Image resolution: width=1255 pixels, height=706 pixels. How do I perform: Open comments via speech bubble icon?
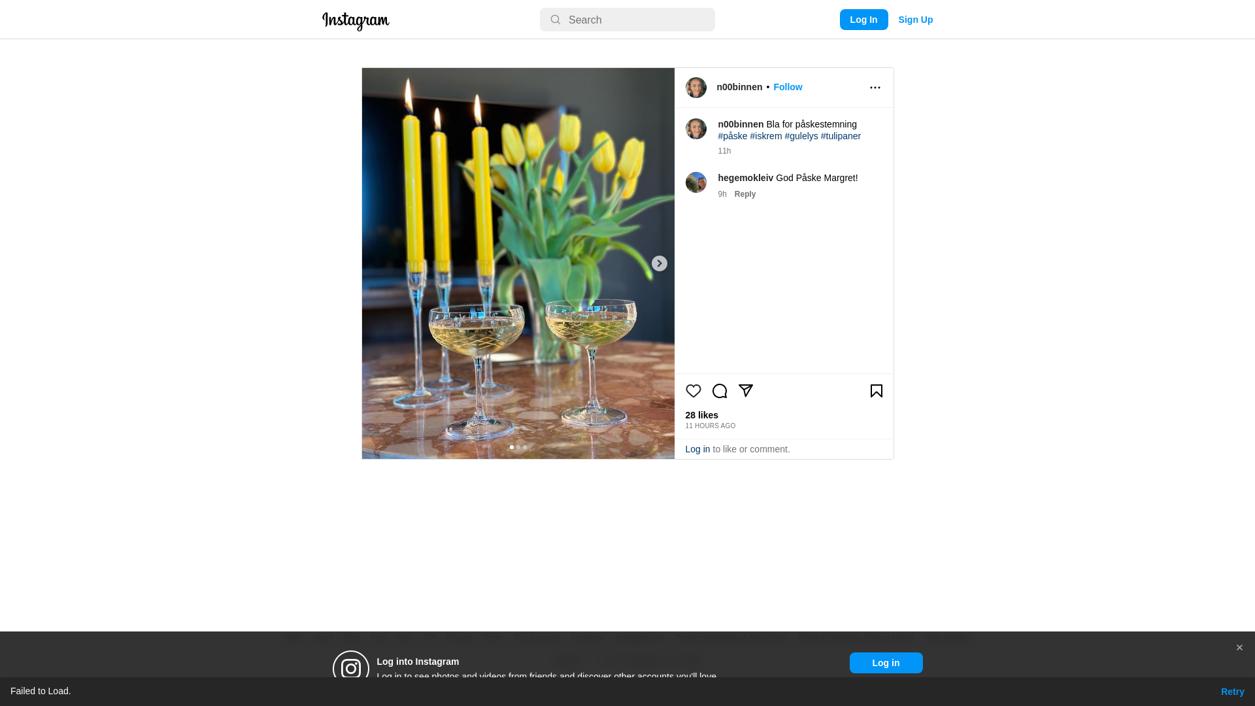[x=719, y=391]
